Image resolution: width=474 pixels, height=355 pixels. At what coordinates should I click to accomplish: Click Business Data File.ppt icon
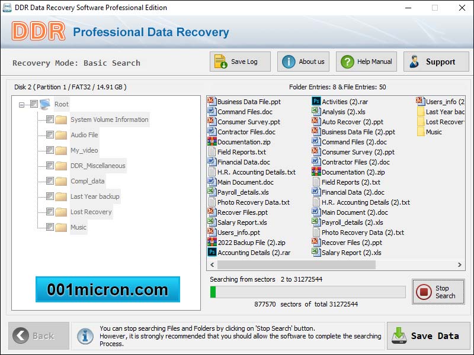click(212, 101)
